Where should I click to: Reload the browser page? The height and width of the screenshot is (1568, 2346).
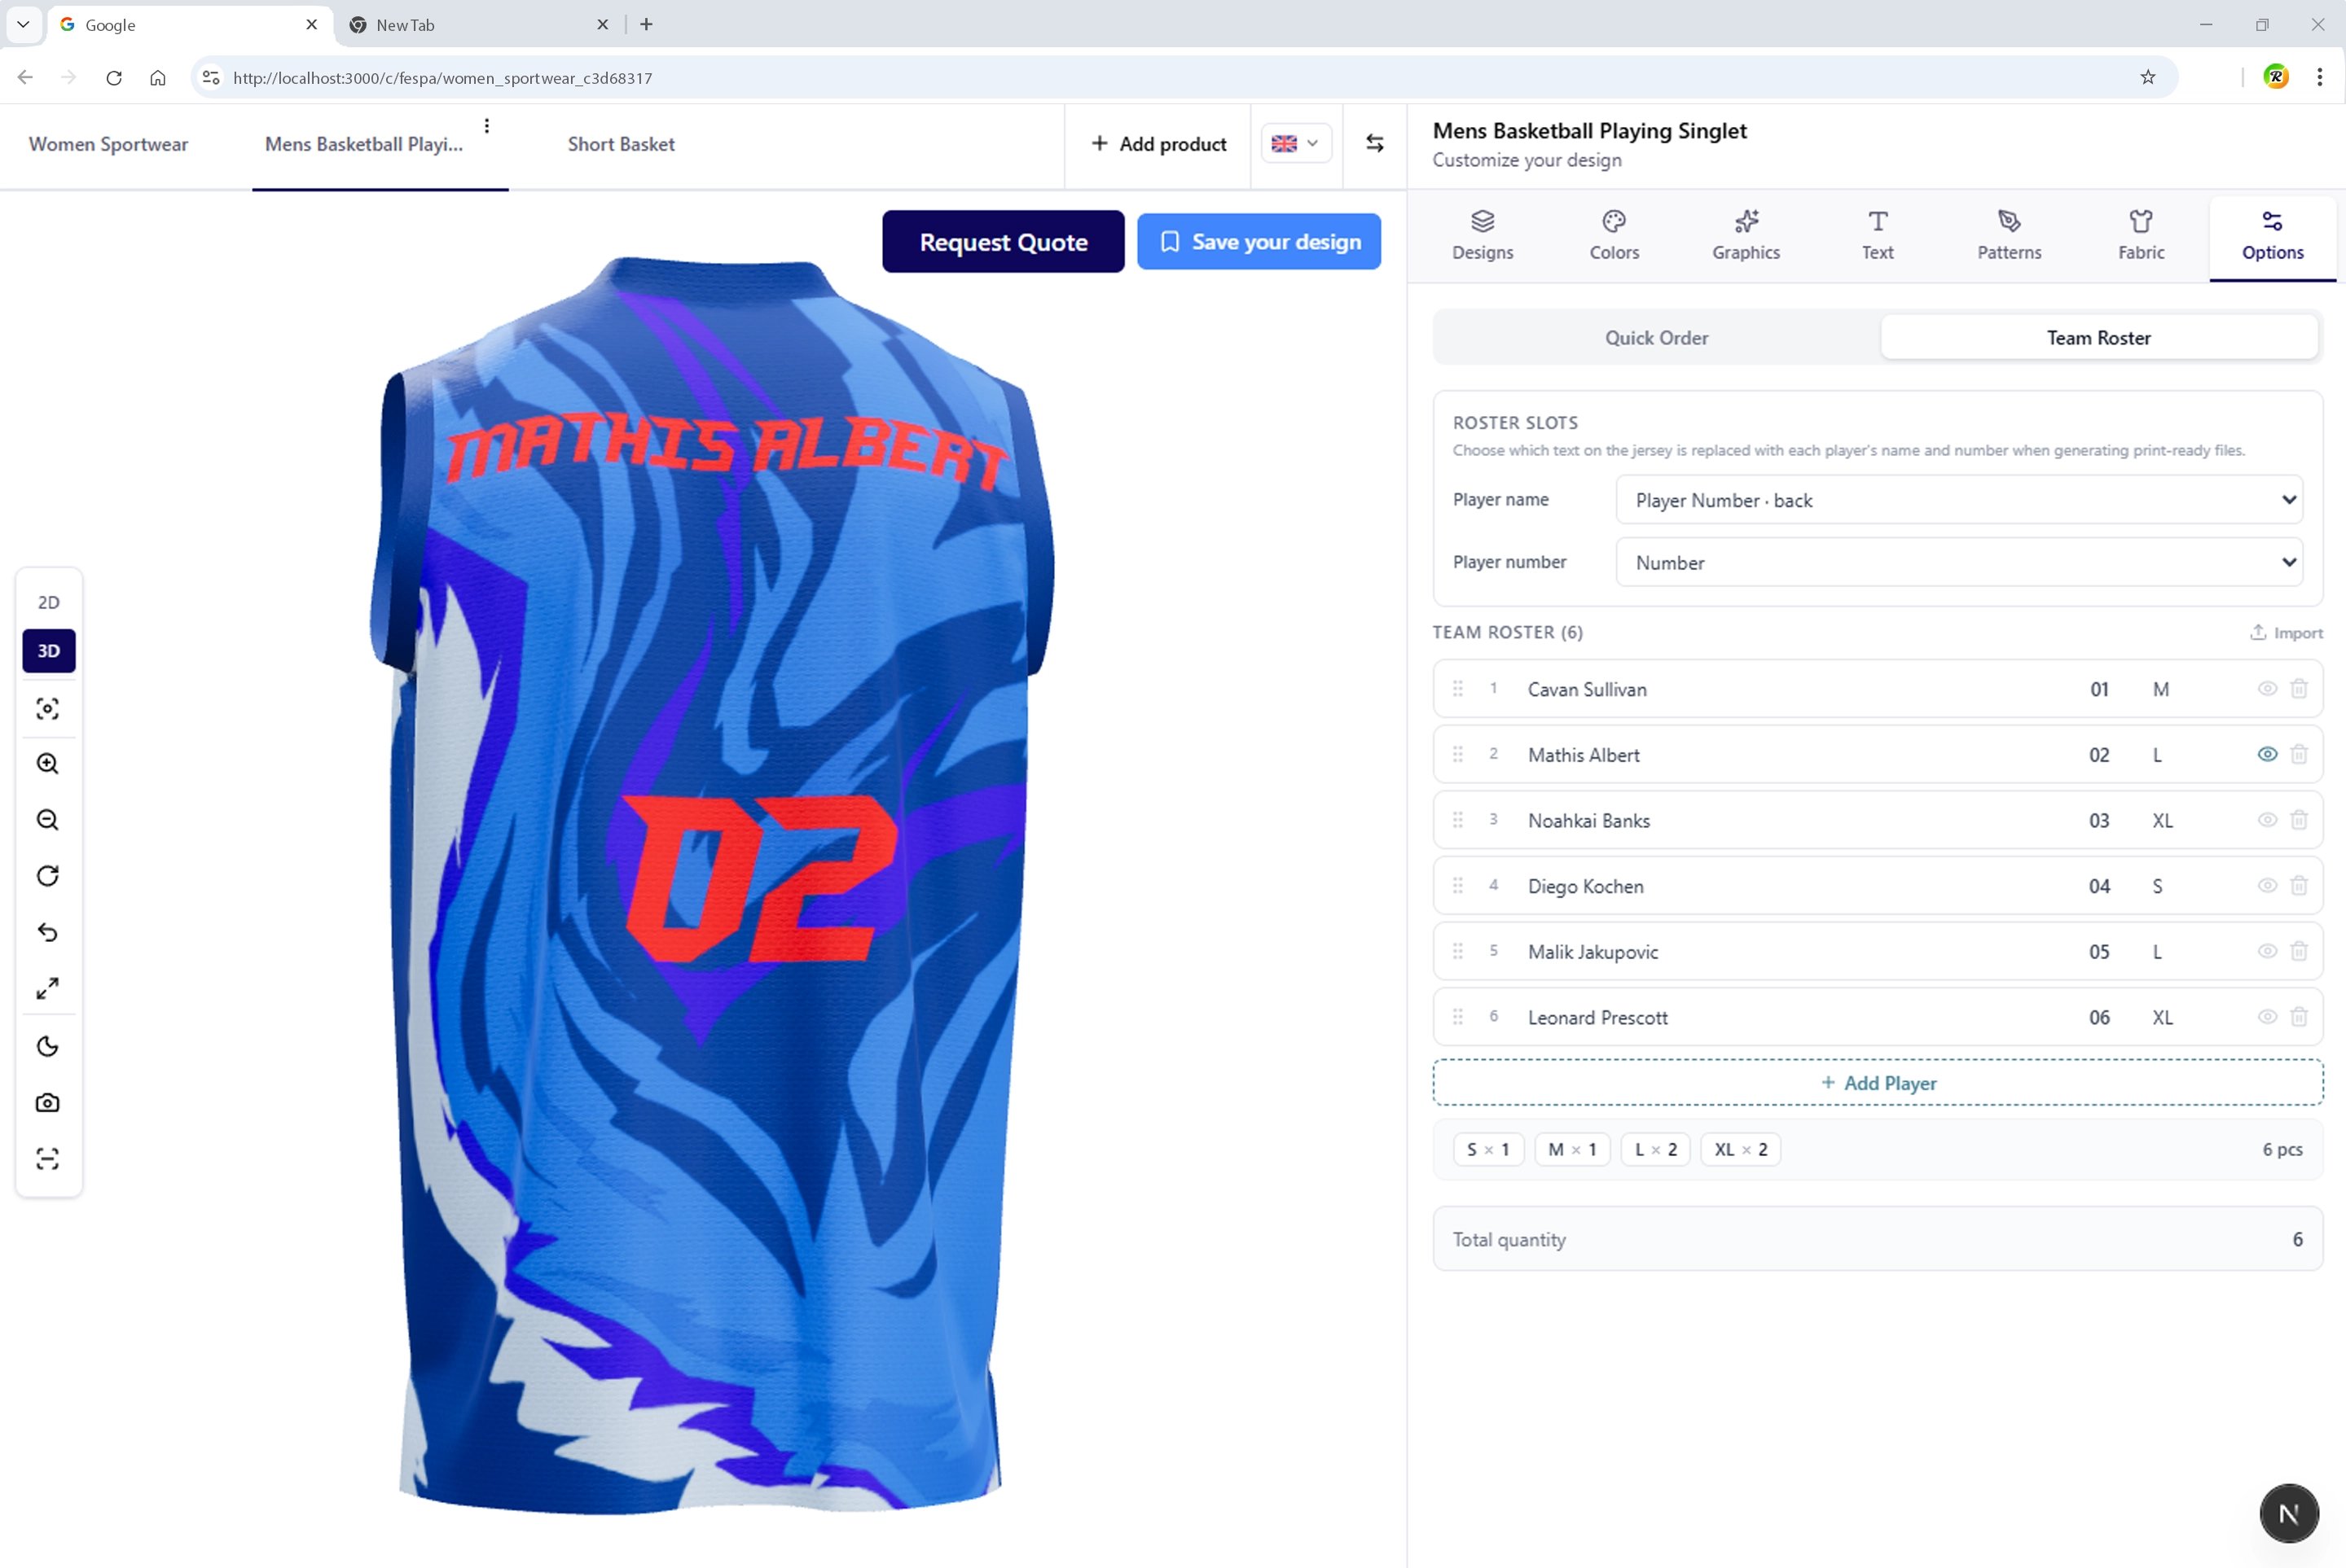(x=113, y=78)
